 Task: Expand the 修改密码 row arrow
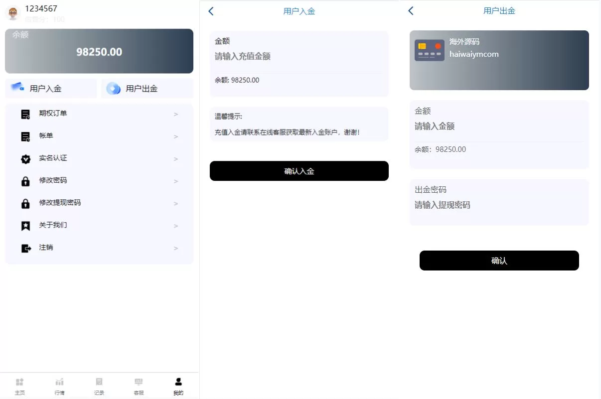coord(176,182)
